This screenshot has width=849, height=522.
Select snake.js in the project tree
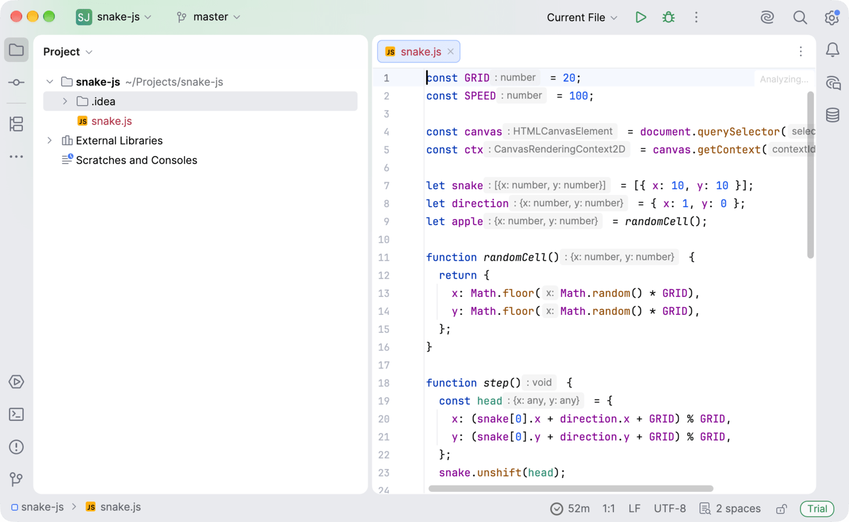(x=112, y=121)
